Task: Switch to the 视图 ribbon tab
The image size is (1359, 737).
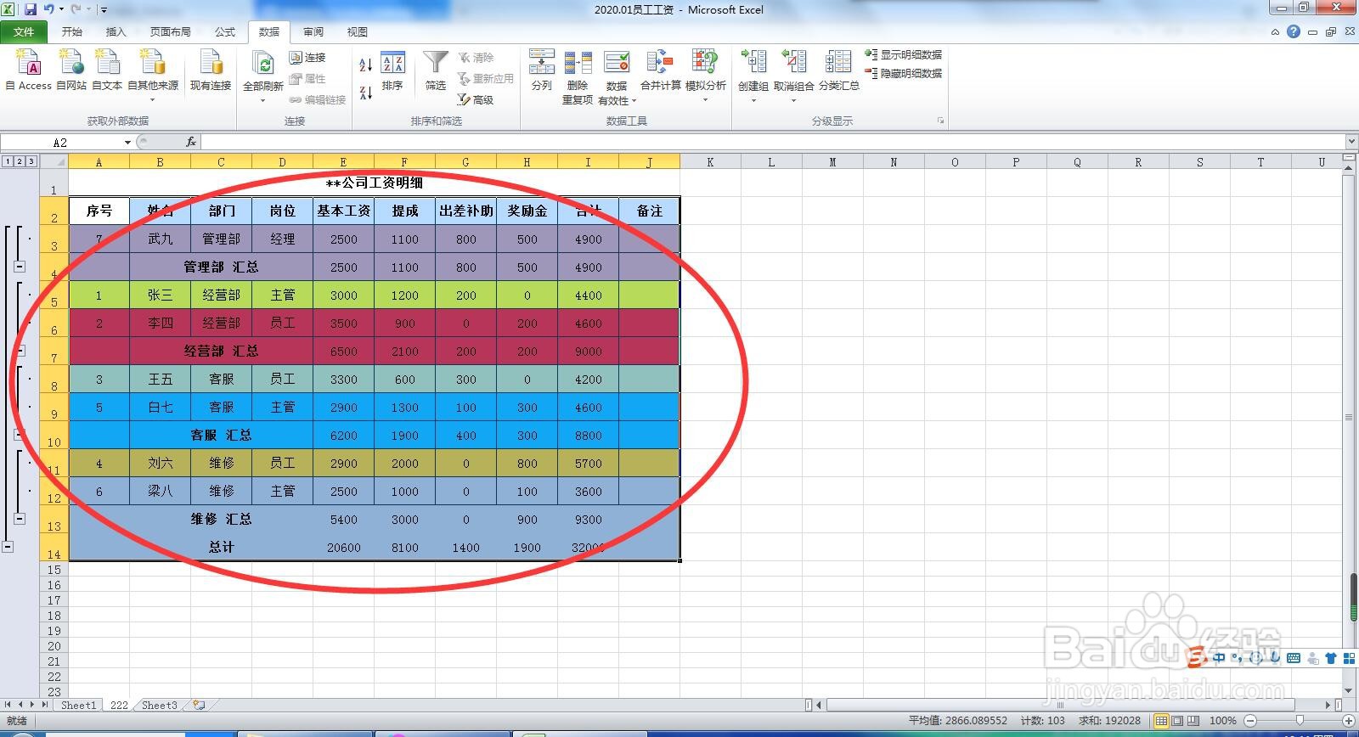Action: pos(358,32)
